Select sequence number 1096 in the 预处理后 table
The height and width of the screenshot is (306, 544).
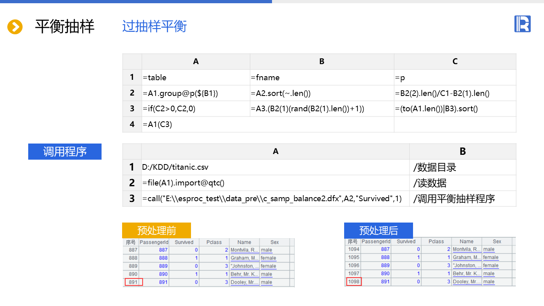pos(353,266)
